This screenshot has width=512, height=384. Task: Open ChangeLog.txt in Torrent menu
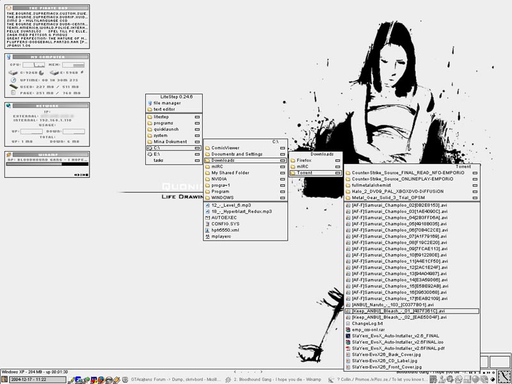click(412, 324)
